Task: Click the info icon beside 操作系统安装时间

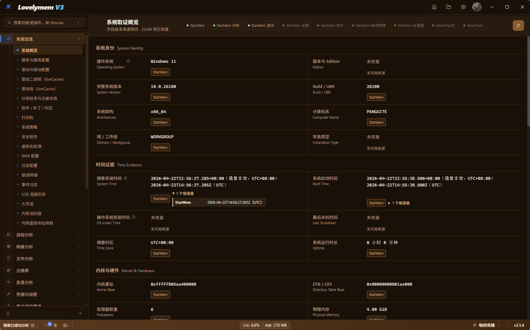Action: click(134, 217)
